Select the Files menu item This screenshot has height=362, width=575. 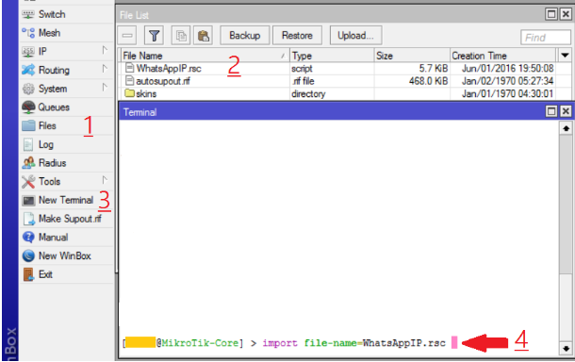(x=66, y=125)
